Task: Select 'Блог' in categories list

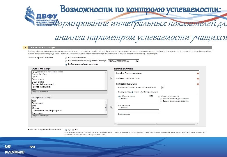Action: tap(34, 106)
